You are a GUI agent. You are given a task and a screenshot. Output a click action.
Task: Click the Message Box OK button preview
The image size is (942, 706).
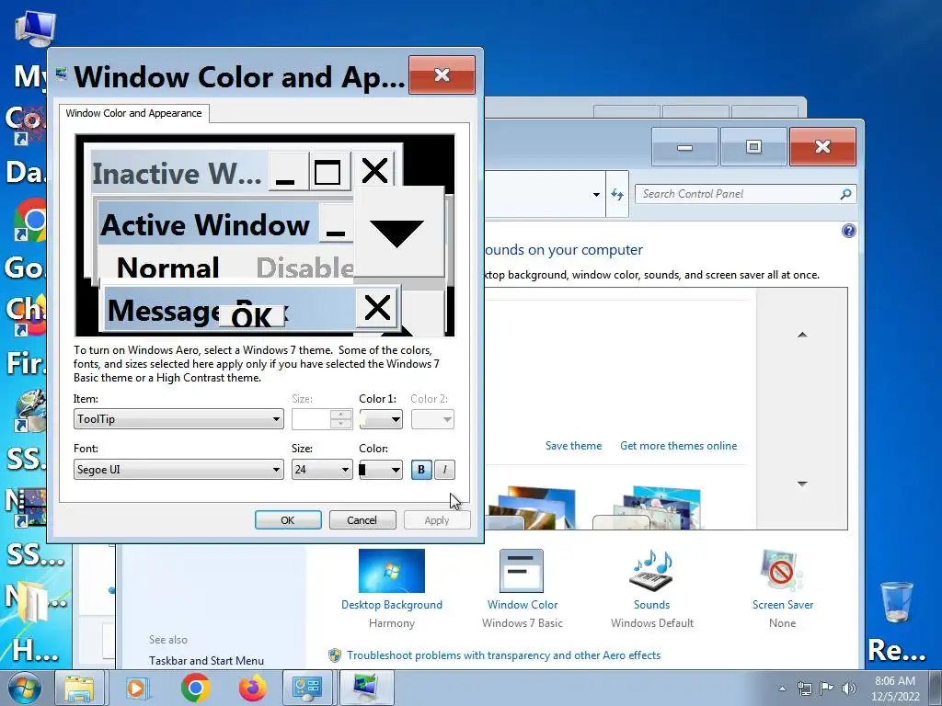click(251, 317)
